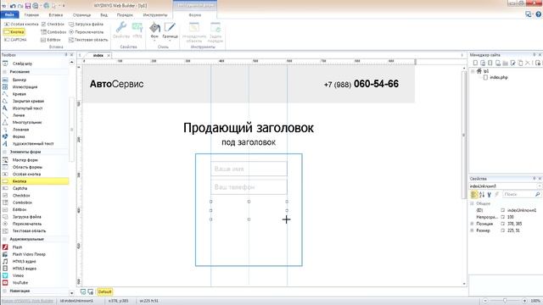Insert Переключатель from ribbon
Image resolution: width=543 pixels, height=305 pixels.
point(87,32)
